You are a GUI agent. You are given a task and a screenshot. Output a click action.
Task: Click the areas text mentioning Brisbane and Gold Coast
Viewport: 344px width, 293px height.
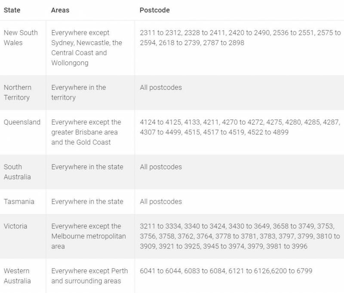86,132
